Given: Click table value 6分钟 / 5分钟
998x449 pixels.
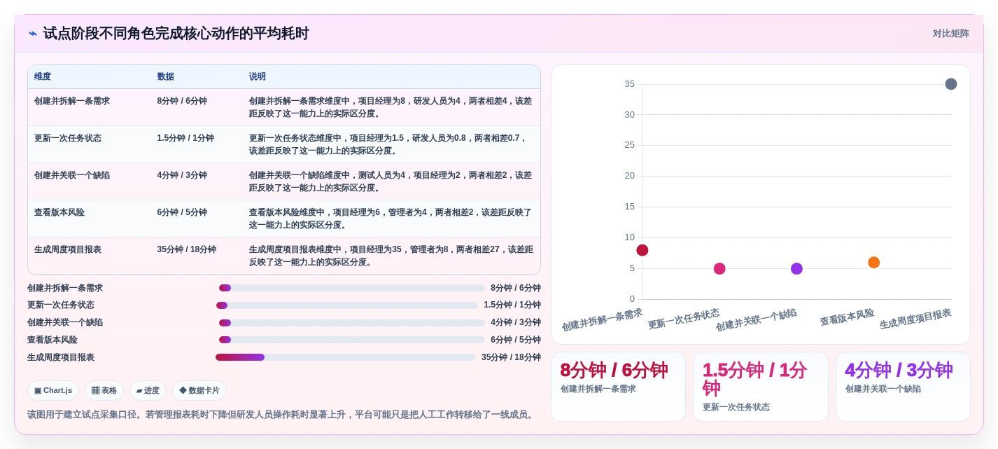Looking at the screenshot, I should coord(182,212).
